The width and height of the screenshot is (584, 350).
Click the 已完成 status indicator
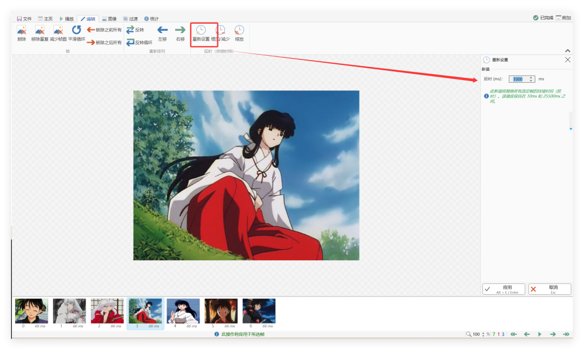tap(543, 17)
